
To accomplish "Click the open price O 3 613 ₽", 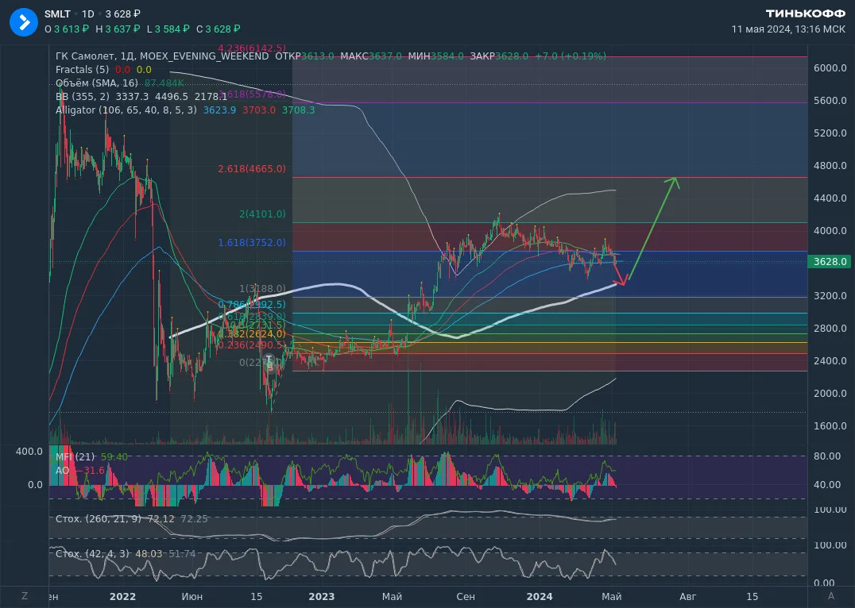I will pos(67,29).
